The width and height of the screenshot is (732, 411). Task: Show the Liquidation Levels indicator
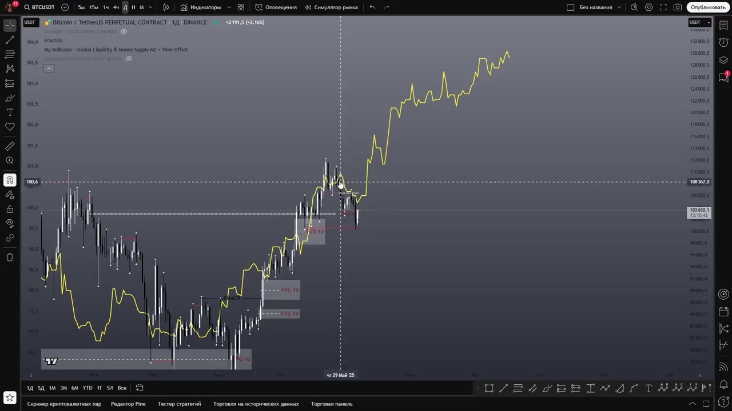129,59
